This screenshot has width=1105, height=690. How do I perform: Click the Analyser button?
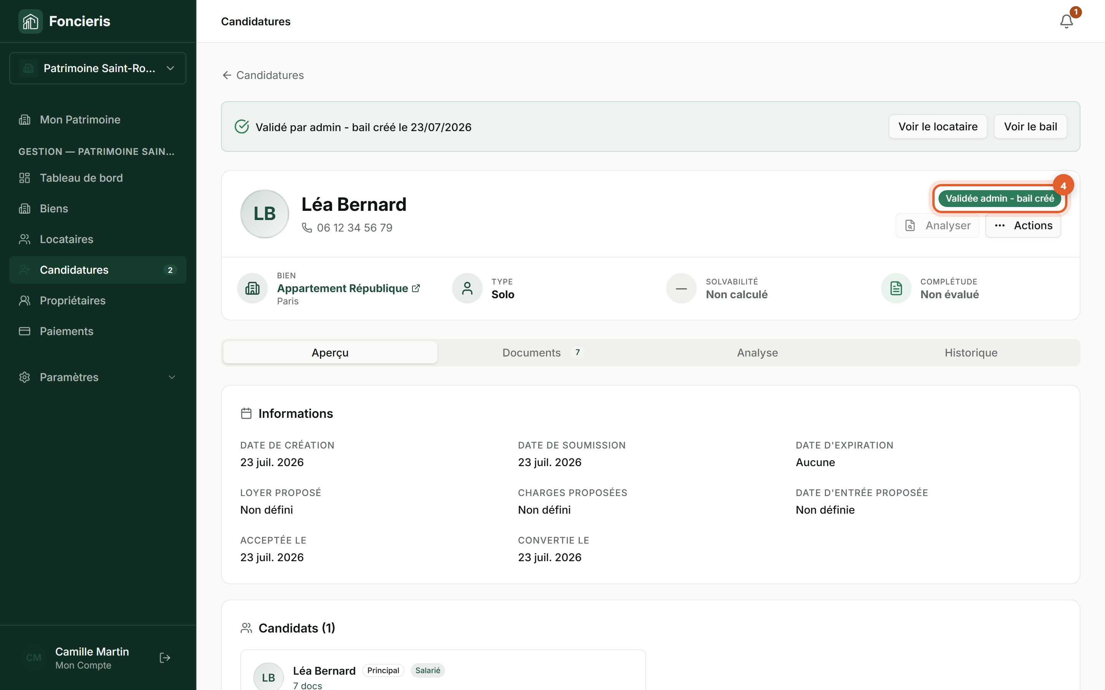point(937,225)
